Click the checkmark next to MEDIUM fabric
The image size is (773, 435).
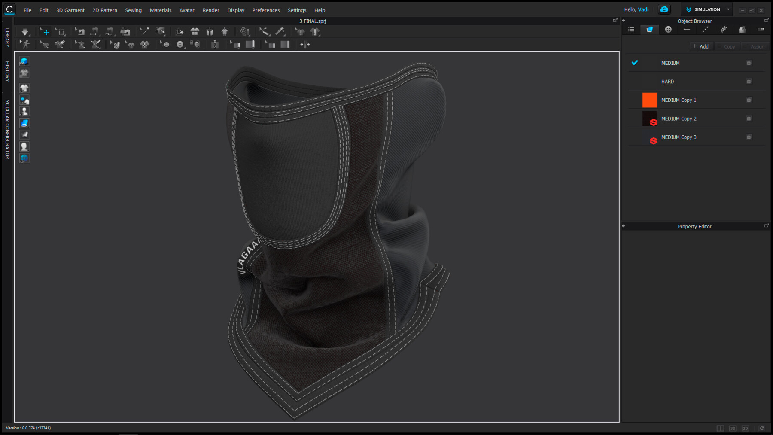[635, 63]
